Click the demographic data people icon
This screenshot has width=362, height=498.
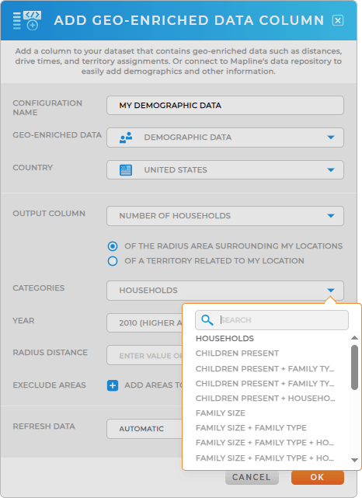click(x=126, y=138)
